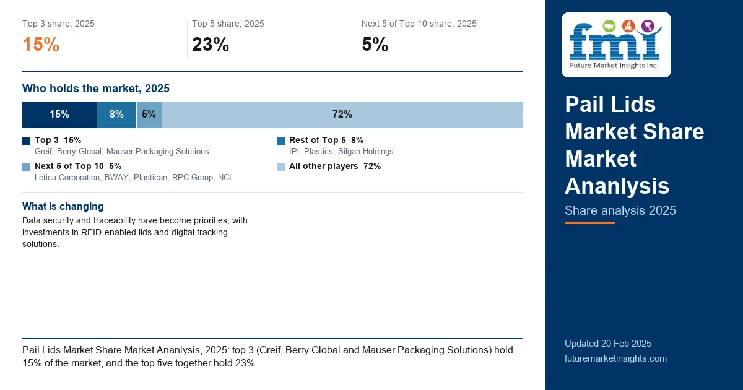Click the 'Updated 20 Feb 2025' date
Image resolution: width=743 pixels, height=390 pixels.
click(x=608, y=344)
